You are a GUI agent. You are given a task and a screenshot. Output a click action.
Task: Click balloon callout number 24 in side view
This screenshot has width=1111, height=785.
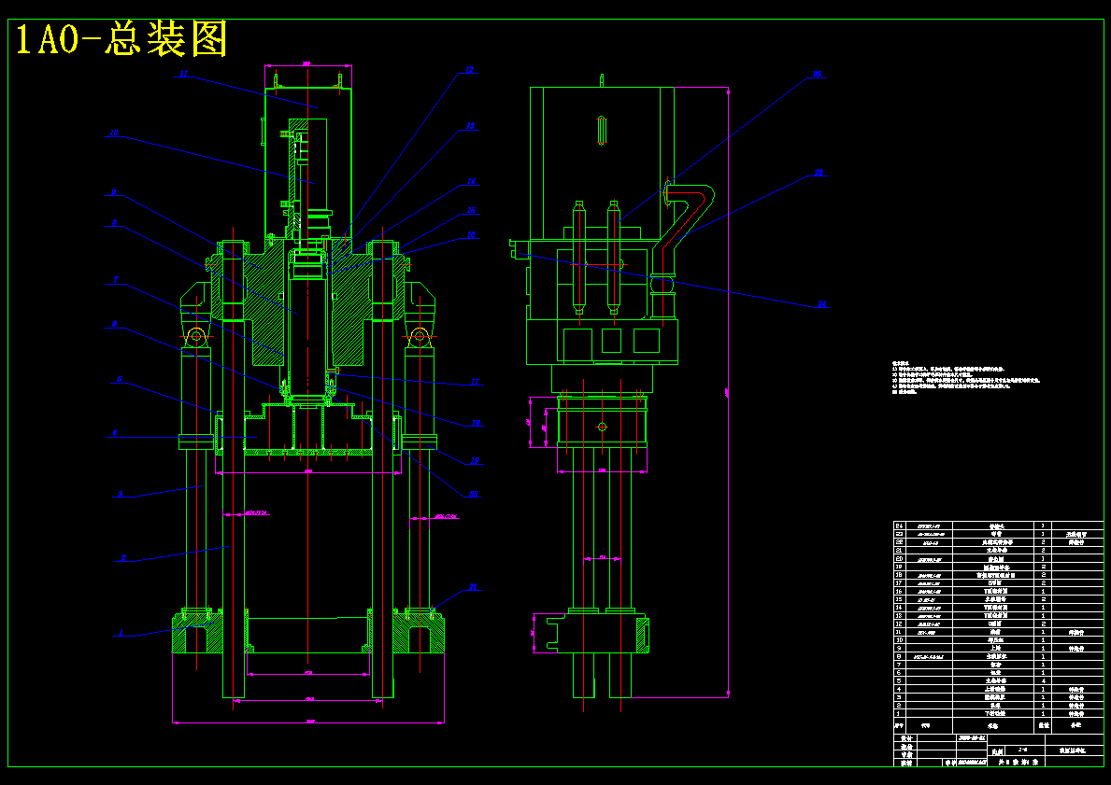click(x=821, y=303)
